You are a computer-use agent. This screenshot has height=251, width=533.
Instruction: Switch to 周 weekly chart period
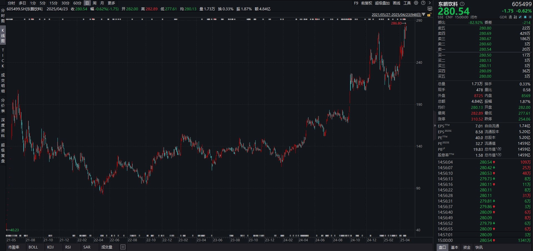coord(94,3)
